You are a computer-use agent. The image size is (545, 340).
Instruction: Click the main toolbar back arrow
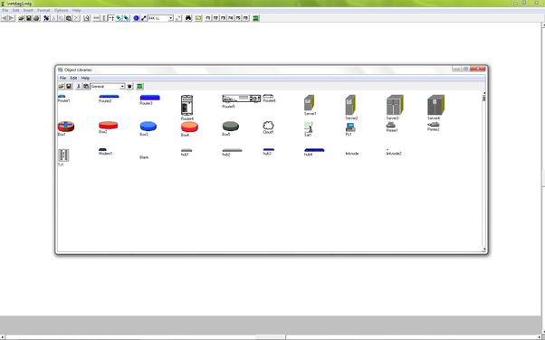tap(5, 18)
